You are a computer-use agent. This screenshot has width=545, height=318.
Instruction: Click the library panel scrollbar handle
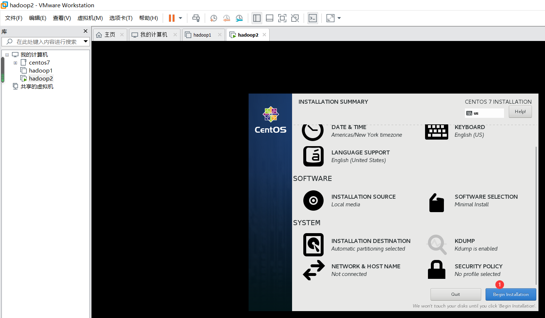tap(3, 70)
